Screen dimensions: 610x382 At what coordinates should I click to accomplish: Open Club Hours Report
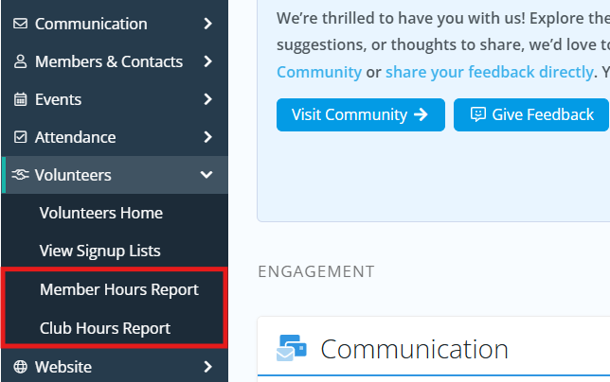coord(105,328)
